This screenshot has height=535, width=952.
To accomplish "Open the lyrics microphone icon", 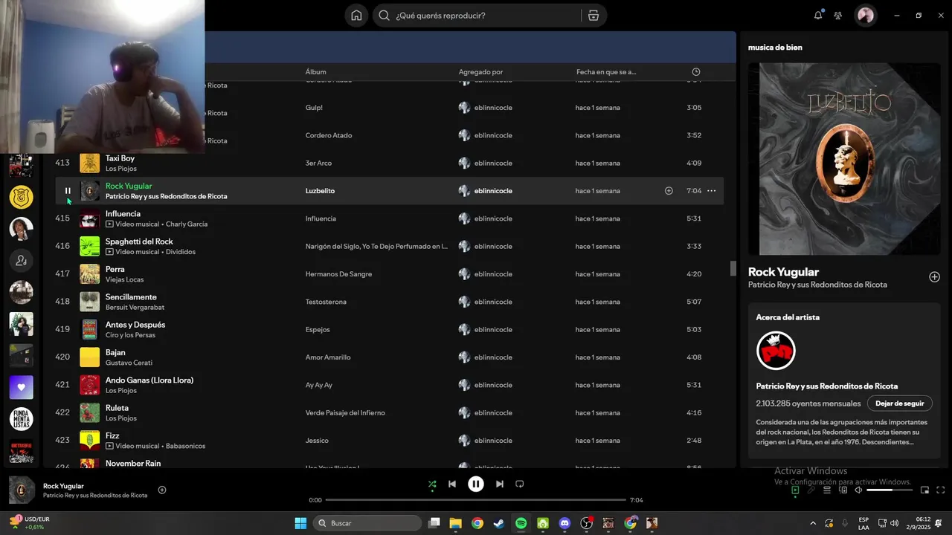I will click(811, 490).
